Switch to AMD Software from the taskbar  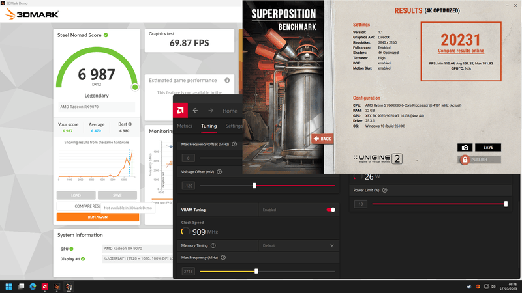pos(45,286)
